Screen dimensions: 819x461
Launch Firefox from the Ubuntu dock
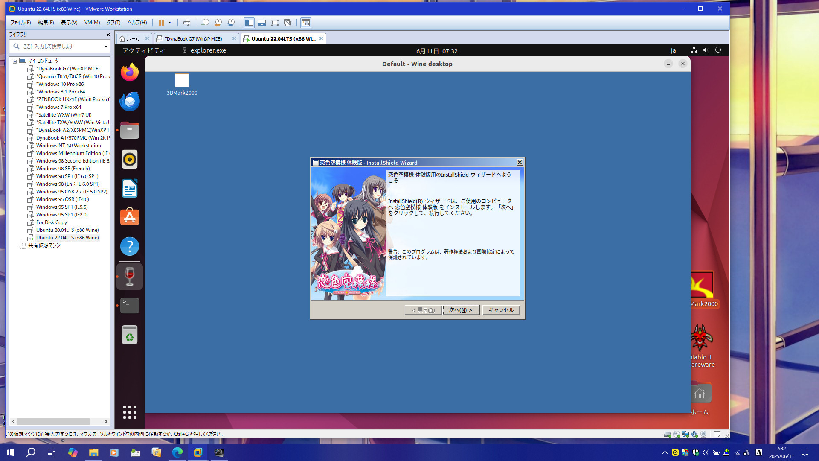(x=130, y=72)
